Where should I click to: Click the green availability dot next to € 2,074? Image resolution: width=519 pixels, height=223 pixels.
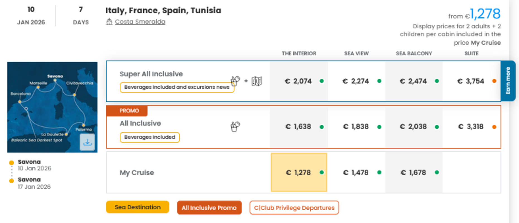(x=322, y=81)
